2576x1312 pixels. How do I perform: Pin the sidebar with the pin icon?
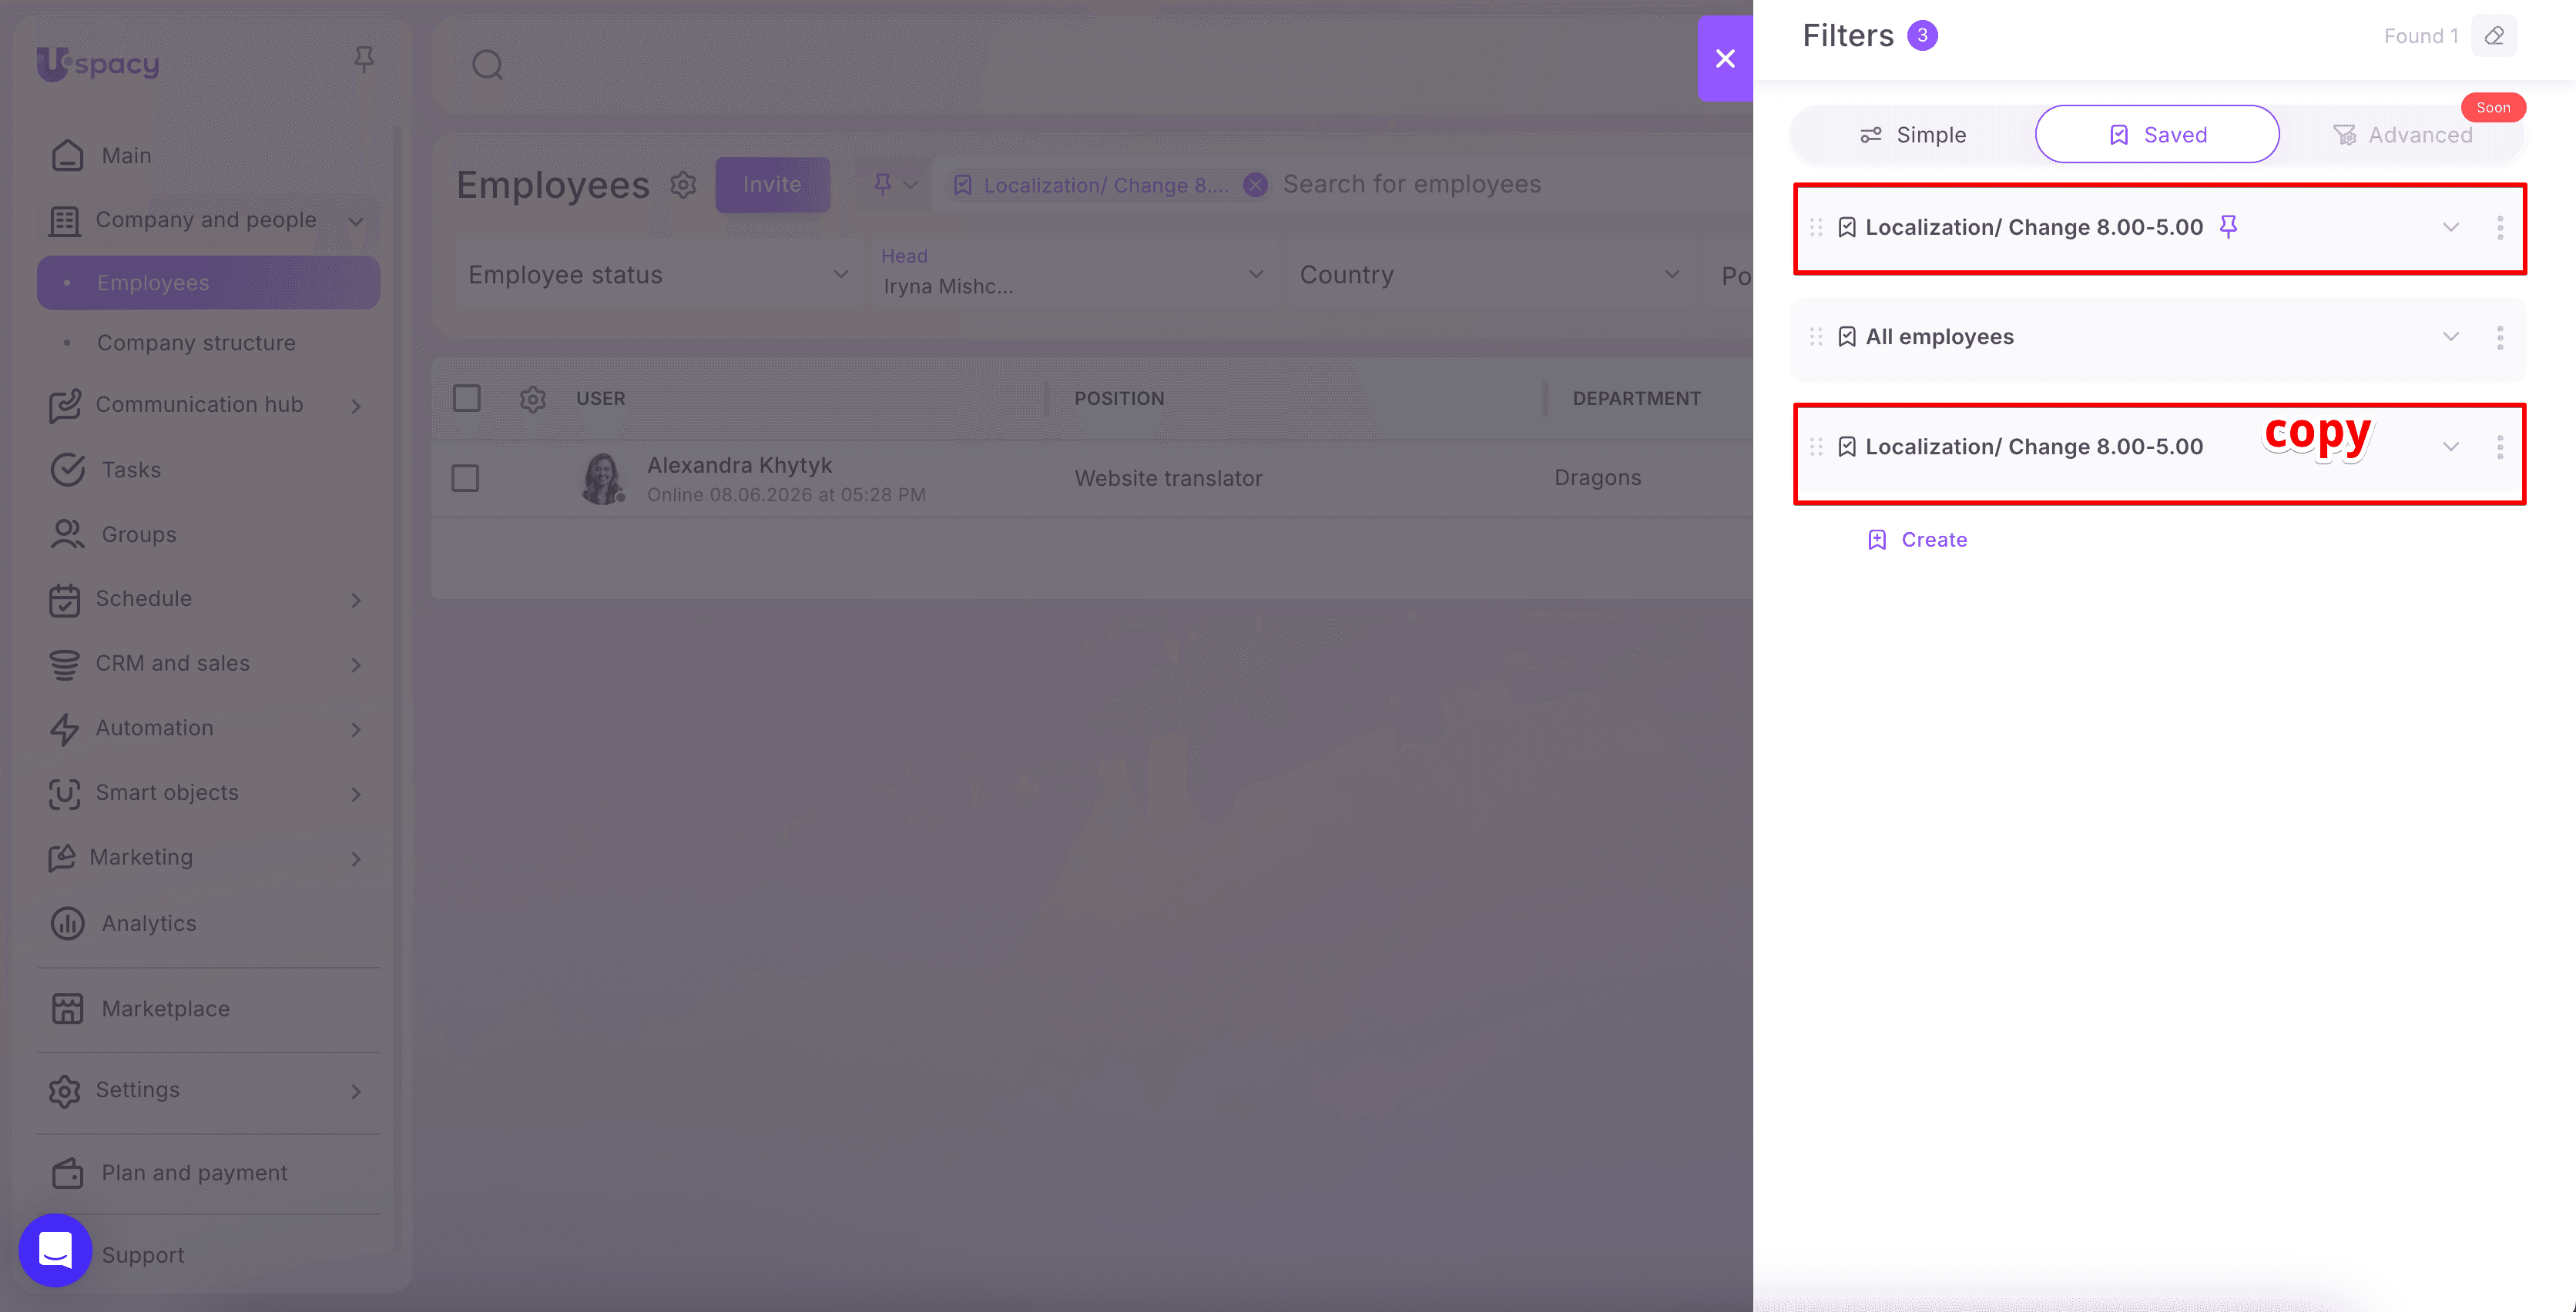pos(364,60)
